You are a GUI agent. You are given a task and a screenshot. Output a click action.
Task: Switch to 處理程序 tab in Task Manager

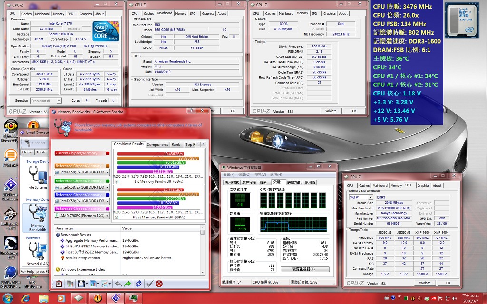[x=249, y=182]
